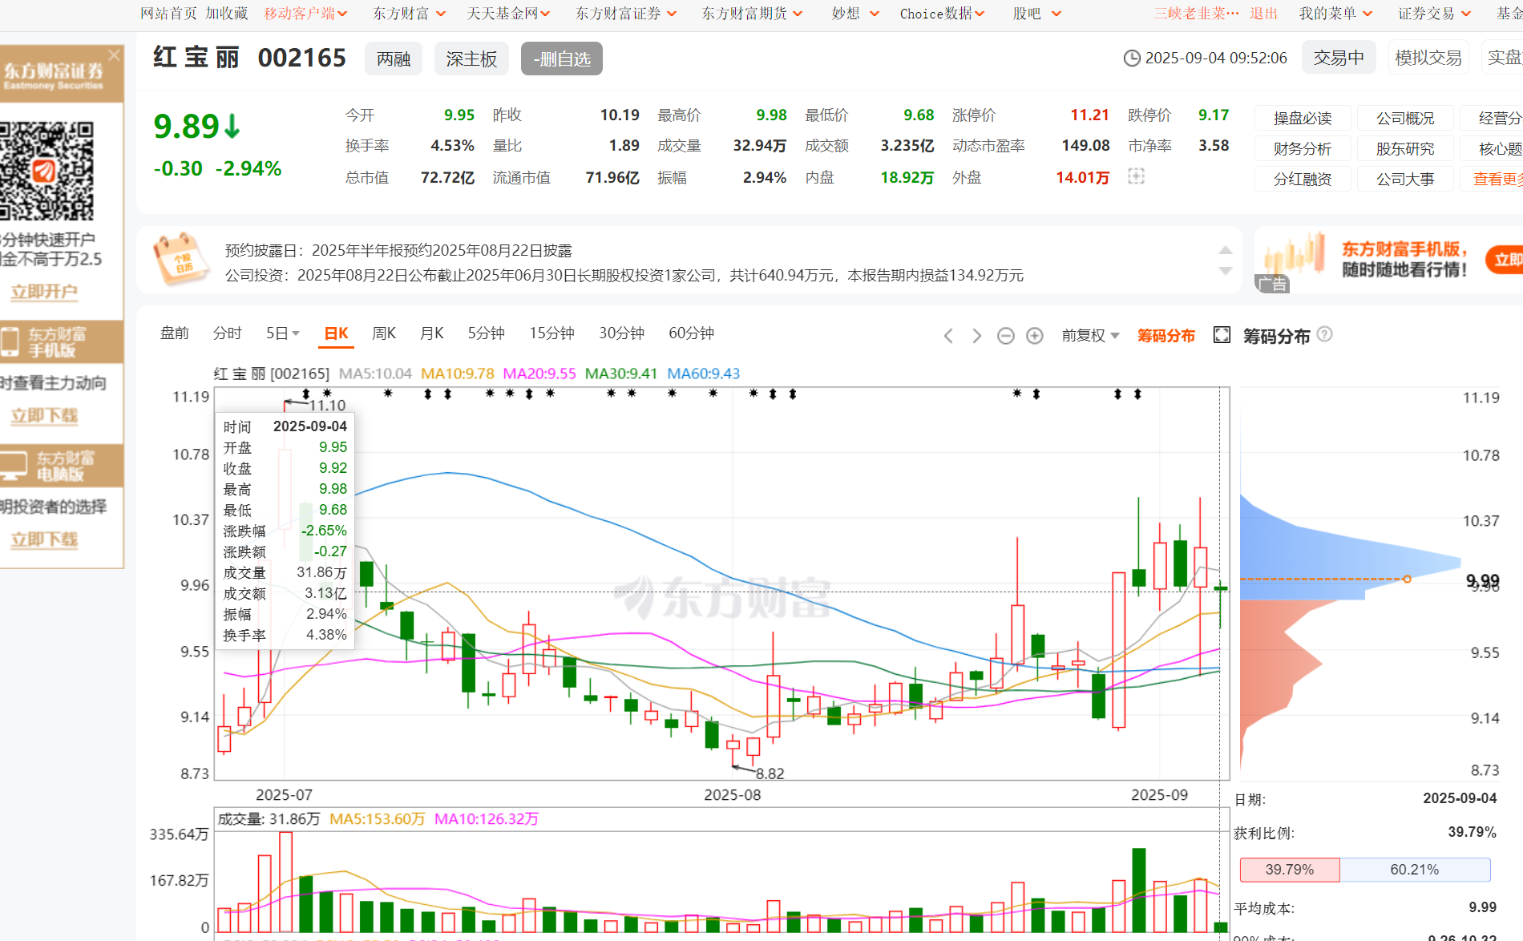Screen dimensions: 1523x941
Task: Click the 加收藏 link
Action: (x=226, y=14)
